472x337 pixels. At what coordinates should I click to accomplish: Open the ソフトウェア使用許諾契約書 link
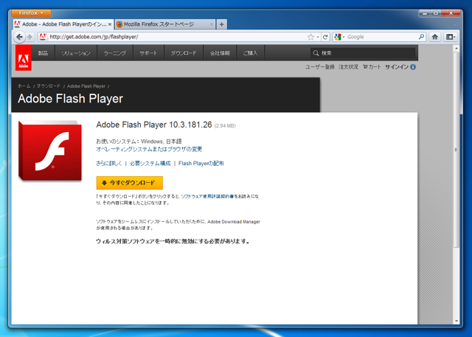207,196
